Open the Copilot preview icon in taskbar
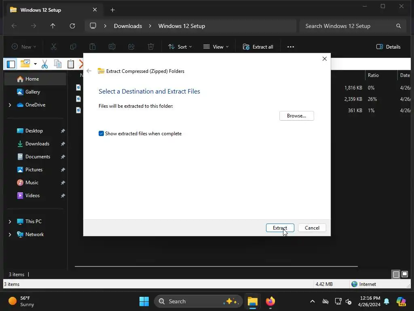 [x=401, y=301]
